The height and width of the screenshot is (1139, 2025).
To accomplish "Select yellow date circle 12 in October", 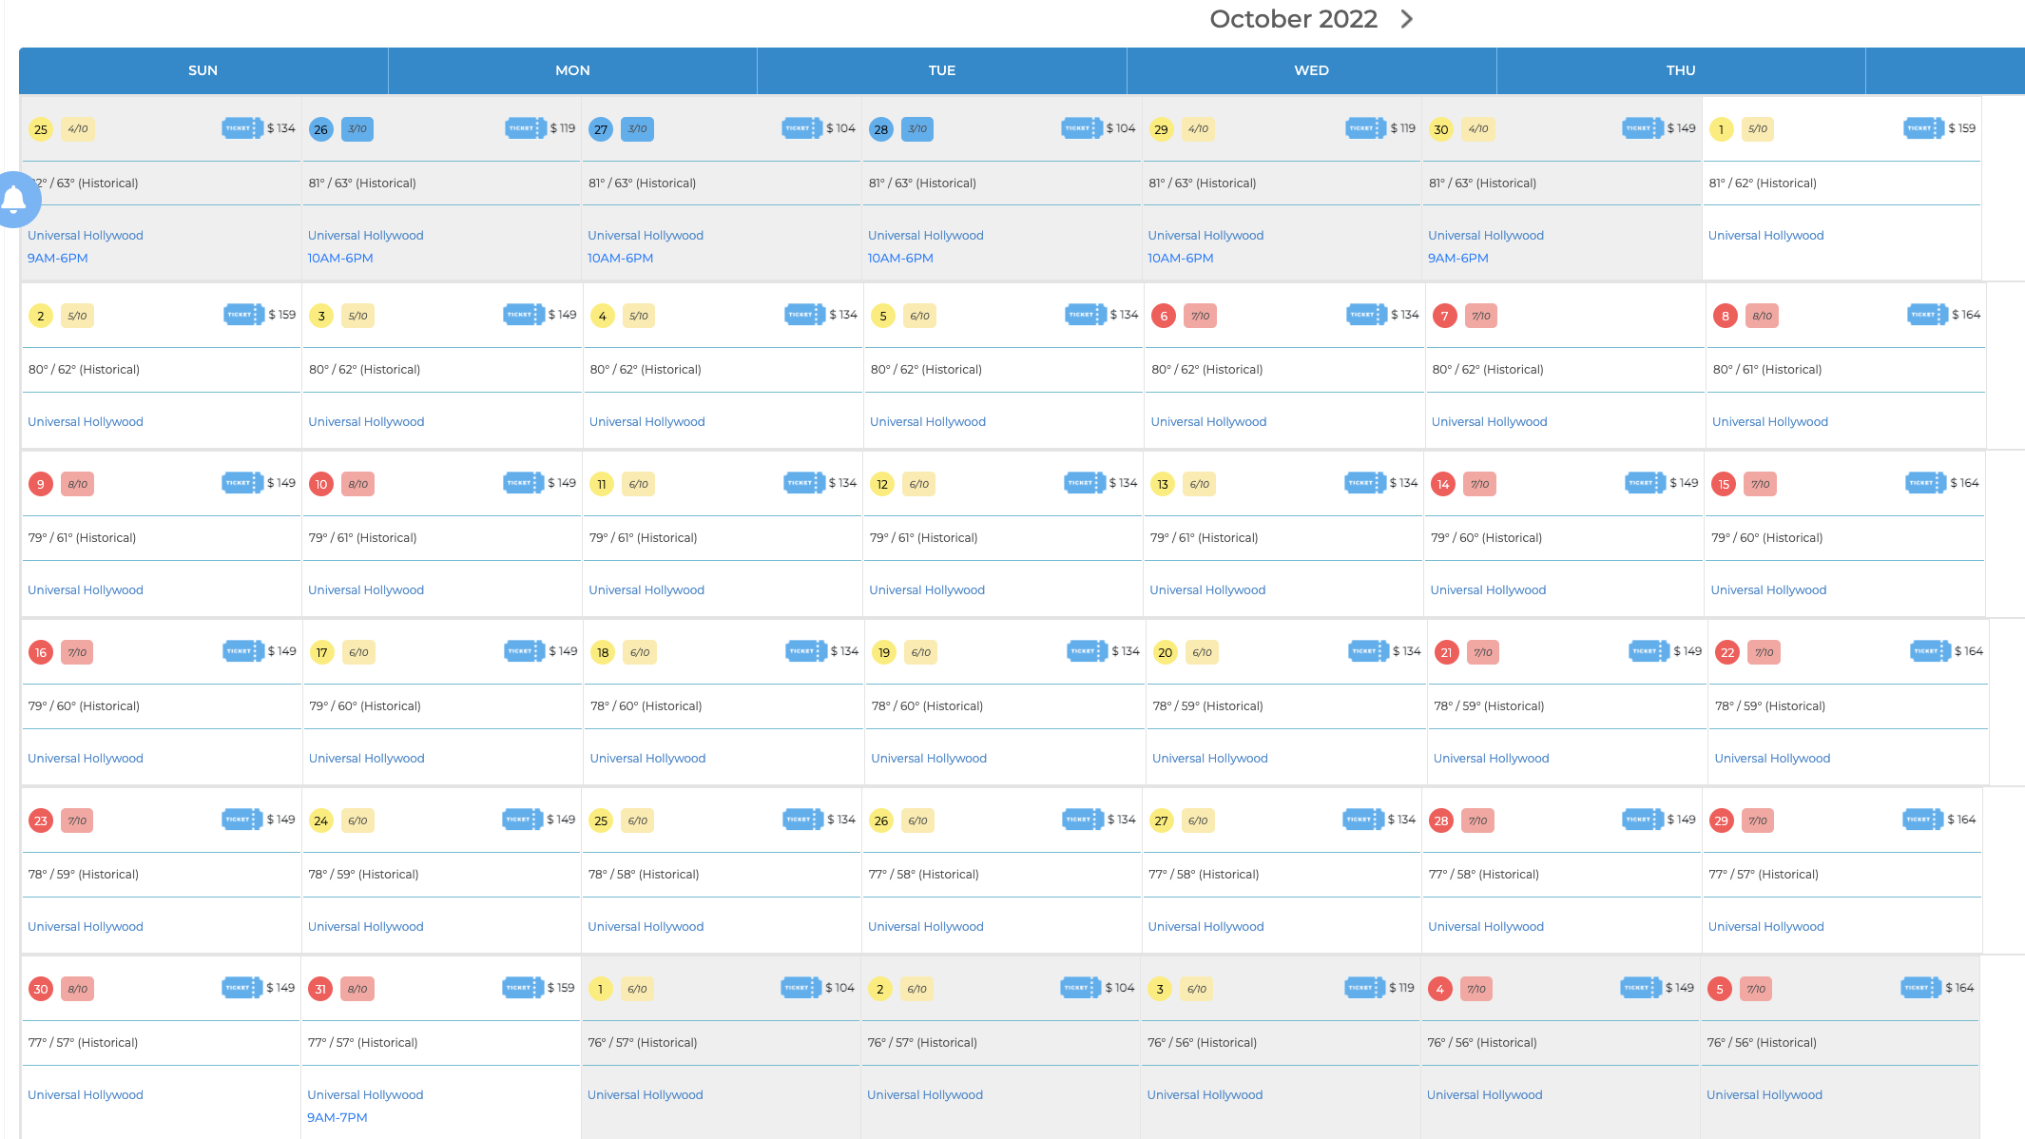I will tap(882, 484).
